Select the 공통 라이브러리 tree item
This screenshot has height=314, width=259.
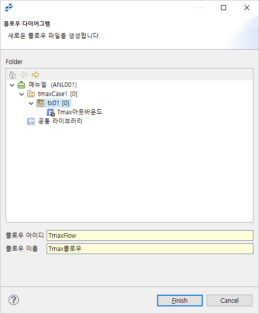[x=60, y=121]
